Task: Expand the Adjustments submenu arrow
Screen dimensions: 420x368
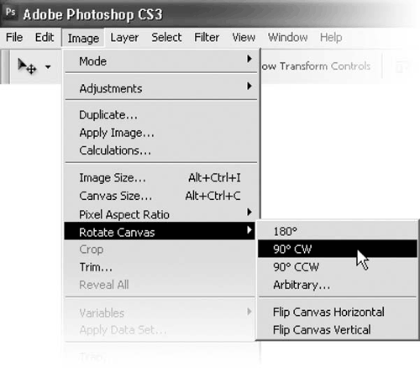Action: [x=249, y=86]
